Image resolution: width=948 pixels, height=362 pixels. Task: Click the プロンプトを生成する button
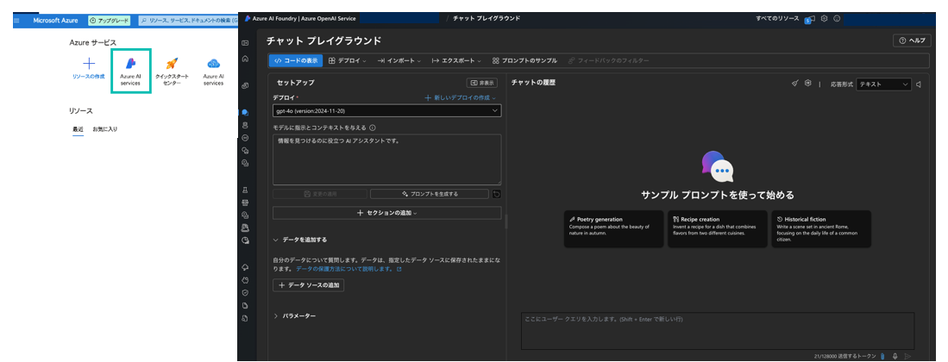pyautogui.click(x=430, y=194)
